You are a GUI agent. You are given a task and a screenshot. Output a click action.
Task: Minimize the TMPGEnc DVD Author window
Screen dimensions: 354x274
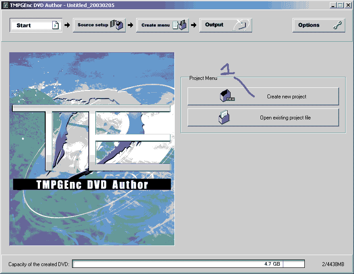coord(332,5)
